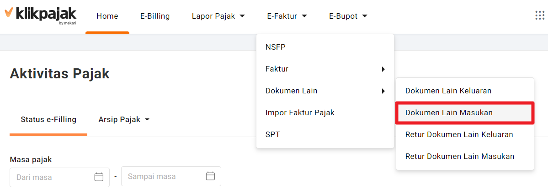Expand the Dokumen Lain submenu arrow
548x189 pixels.
[x=383, y=91]
